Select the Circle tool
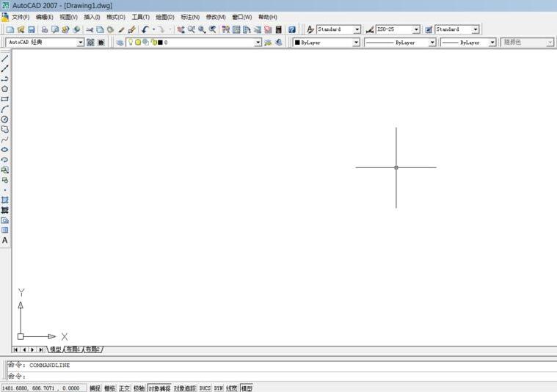 point(5,120)
